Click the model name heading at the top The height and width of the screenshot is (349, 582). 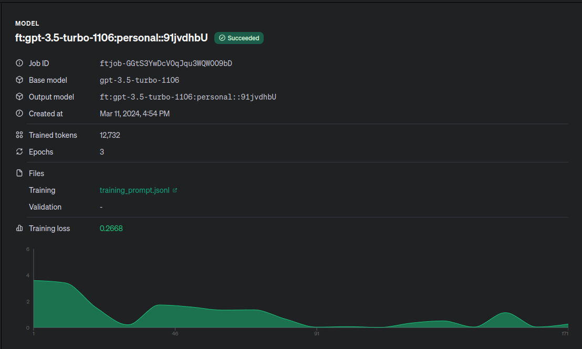click(111, 38)
